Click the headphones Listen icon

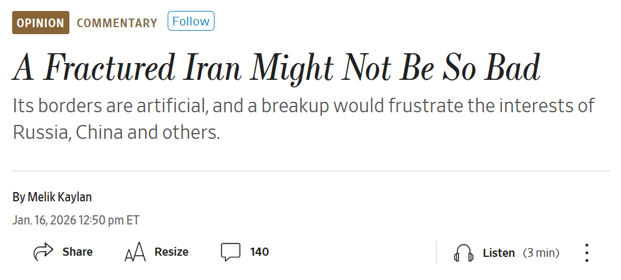tap(463, 253)
